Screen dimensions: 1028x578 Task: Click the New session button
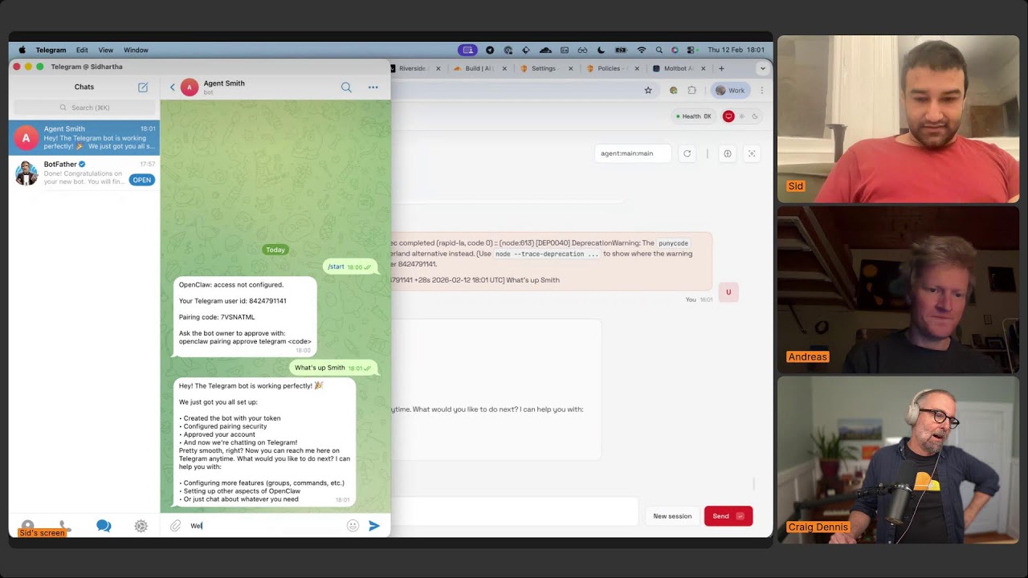click(672, 516)
